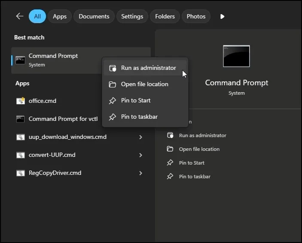Image resolution: width=302 pixels, height=243 pixels.
Task: Click the shield icon in the context menu
Action: pyautogui.click(x=113, y=68)
